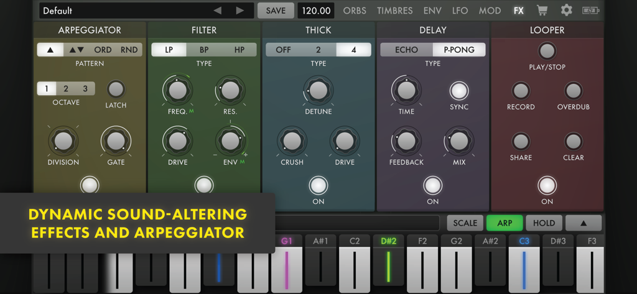This screenshot has width=637, height=294.
Task: Switch to LFO tab
Action: [460, 11]
